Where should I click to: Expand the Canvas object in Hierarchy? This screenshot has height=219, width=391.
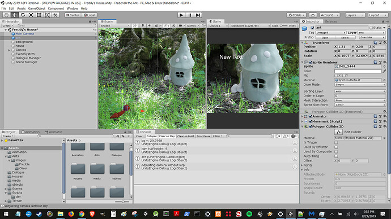click(x=9, y=50)
